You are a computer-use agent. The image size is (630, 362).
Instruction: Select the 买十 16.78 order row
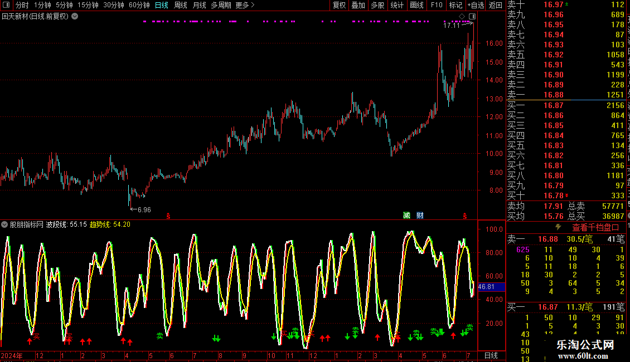566,195
